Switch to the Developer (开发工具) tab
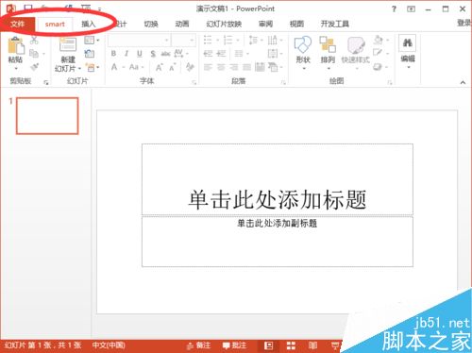 pyautogui.click(x=335, y=24)
